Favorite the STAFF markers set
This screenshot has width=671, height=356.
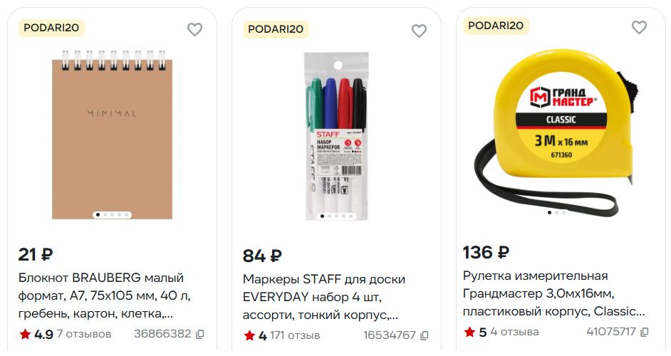point(419,31)
